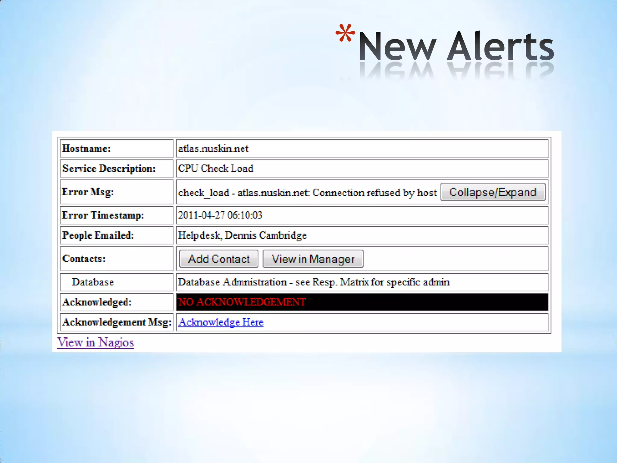Click the timestamp 2011-04-27 06:10:03
This screenshot has height=463, width=617.
tap(220, 215)
